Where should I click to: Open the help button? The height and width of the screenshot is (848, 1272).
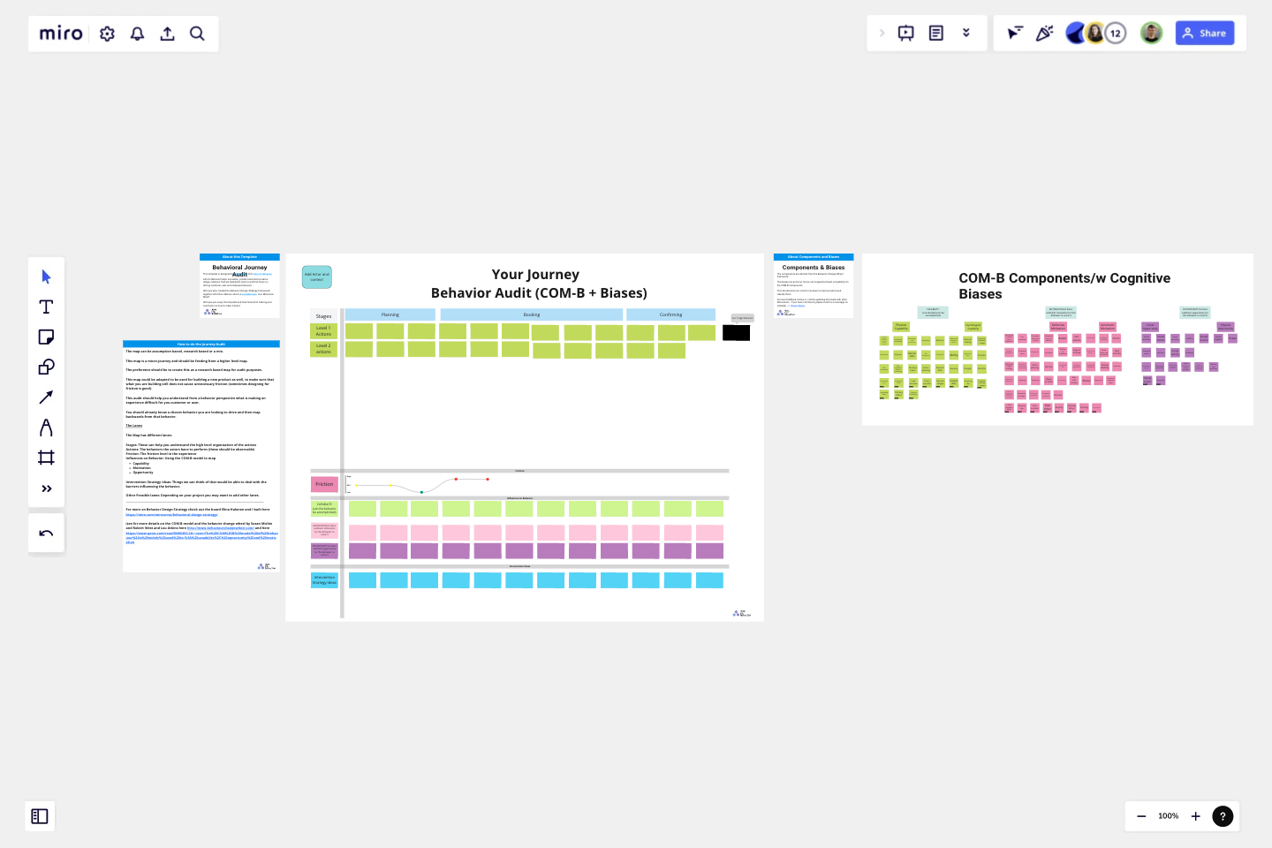pos(1223,816)
